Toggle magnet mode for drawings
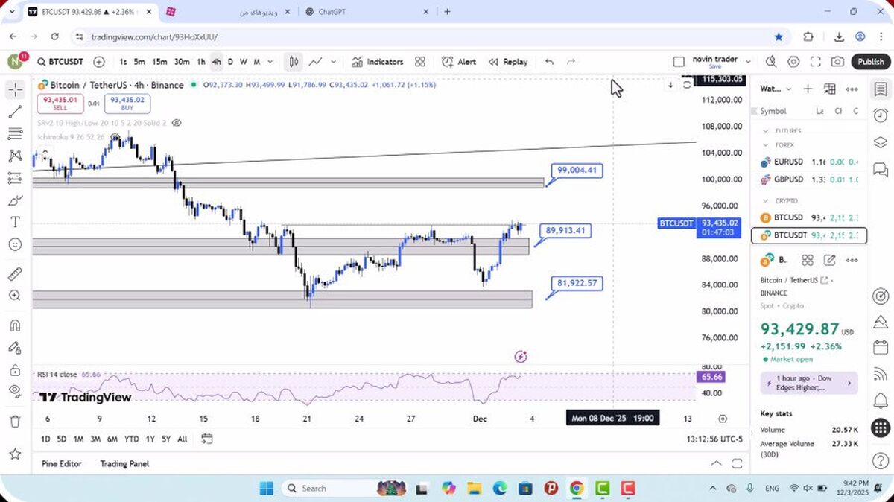Image resolution: width=894 pixels, height=502 pixels. tap(15, 325)
